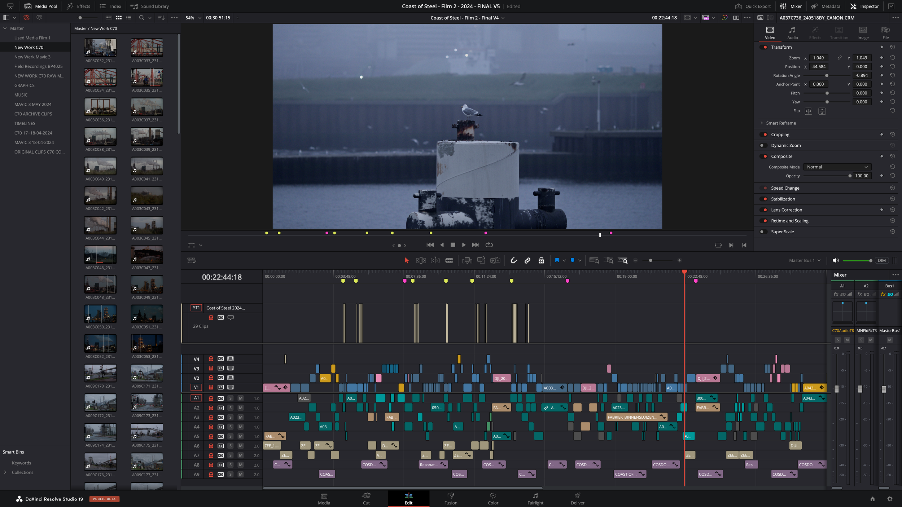Click the blue Marker icon
This screenshot has height=507, width=902.
click(573, 260)
